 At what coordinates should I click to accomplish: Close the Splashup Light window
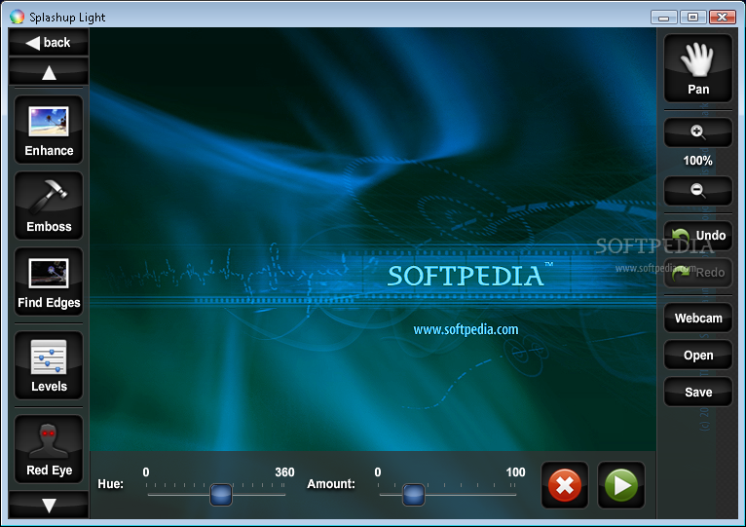pyautogui.click(x=722, y=18)
